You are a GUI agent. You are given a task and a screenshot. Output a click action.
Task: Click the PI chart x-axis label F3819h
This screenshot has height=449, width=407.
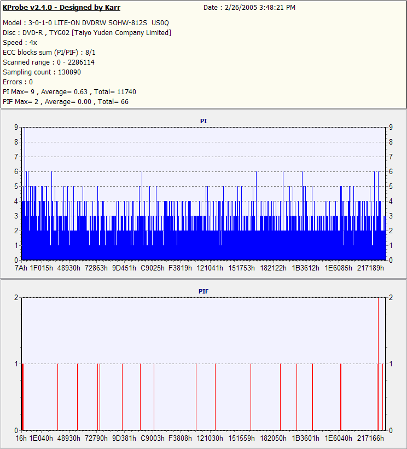[180, 268]
